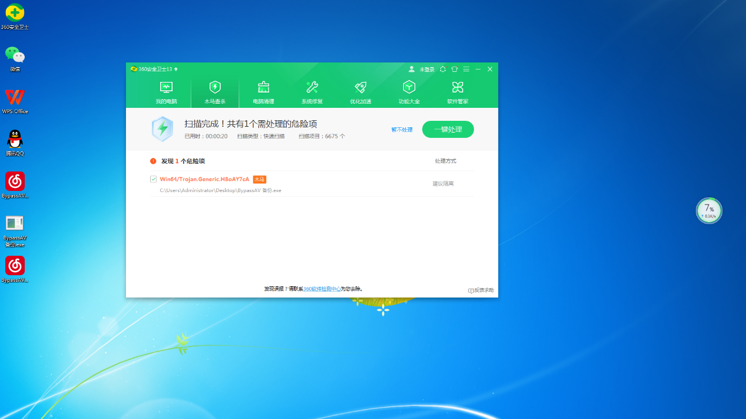Click the 暂不处理 link
Viewport: 746px width, 419px height.
click(402, 130)
